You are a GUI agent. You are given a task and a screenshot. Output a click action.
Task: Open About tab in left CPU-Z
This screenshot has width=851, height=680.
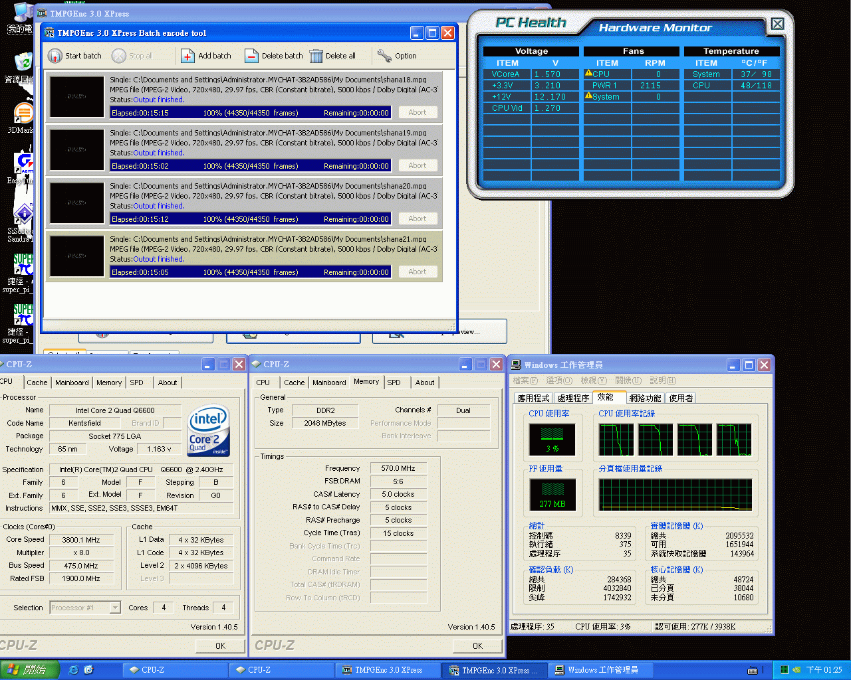click(x=168, y=382)
